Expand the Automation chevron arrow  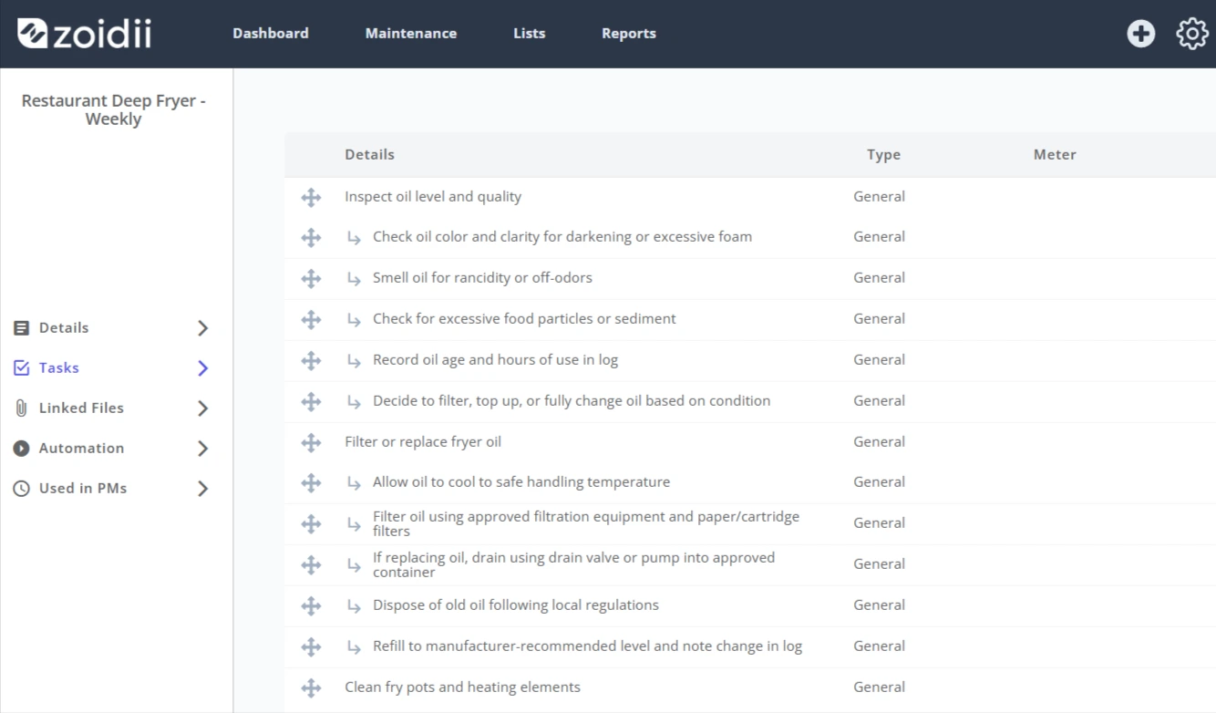coord(203,449)
